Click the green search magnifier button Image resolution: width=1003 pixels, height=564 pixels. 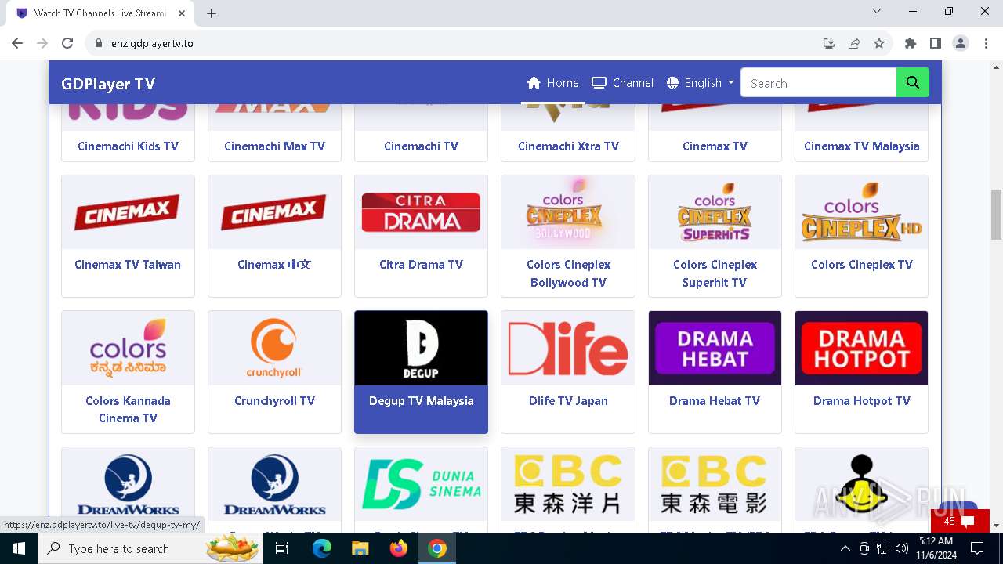click(913, 83)
